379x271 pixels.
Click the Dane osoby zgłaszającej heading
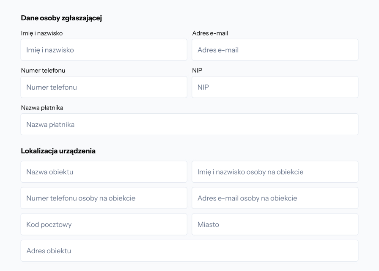[61, 18]
